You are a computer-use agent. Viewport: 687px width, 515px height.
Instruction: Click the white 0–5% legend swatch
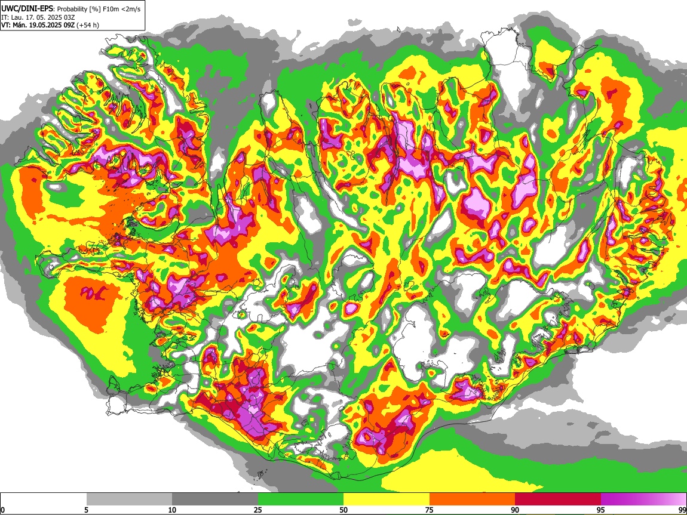click(44, 499)
